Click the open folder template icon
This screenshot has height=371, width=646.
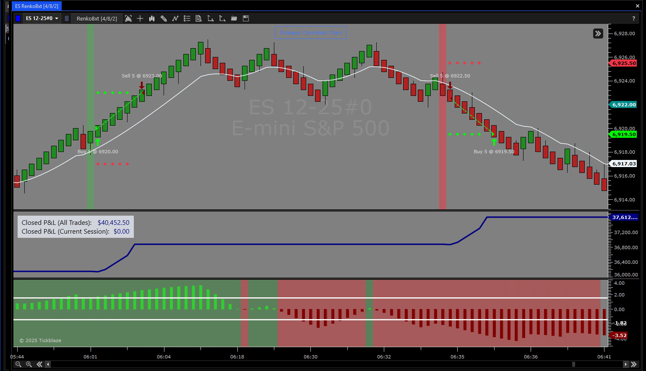point(234,18)
